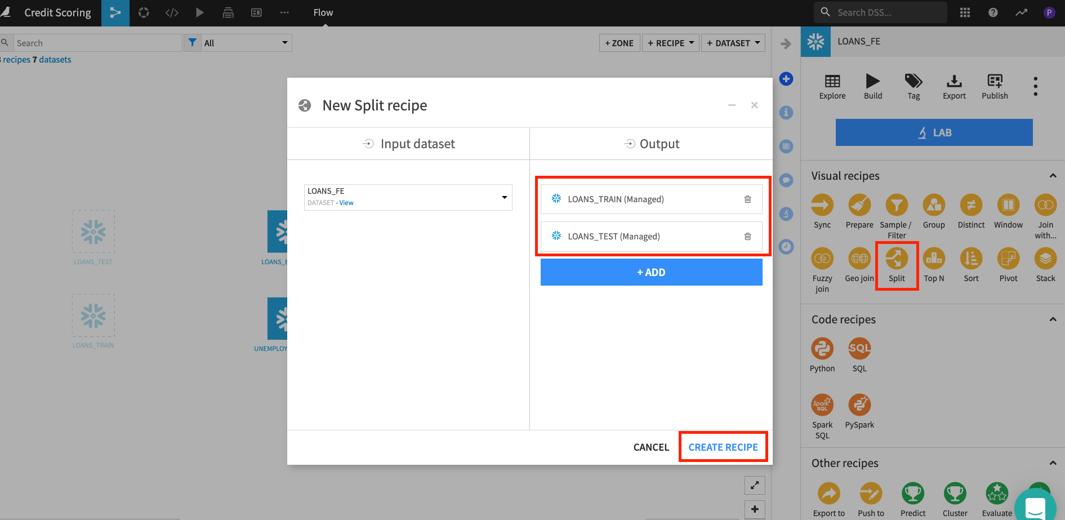Image resolution: width=1065 pixels, height=520 pixels.
Task: Open the Flow menu item
Action: (323, 12)
